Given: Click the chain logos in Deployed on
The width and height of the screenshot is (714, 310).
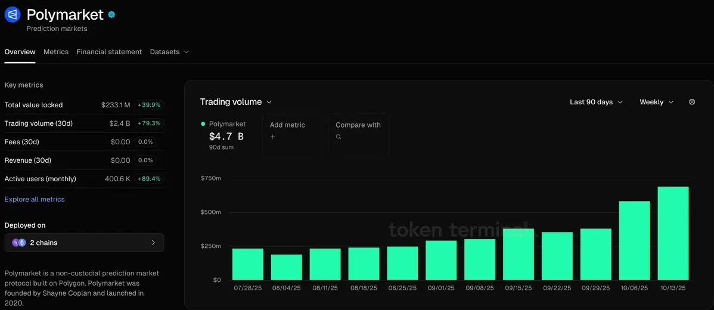Looking at the screenshot, I should coord(19,243).
